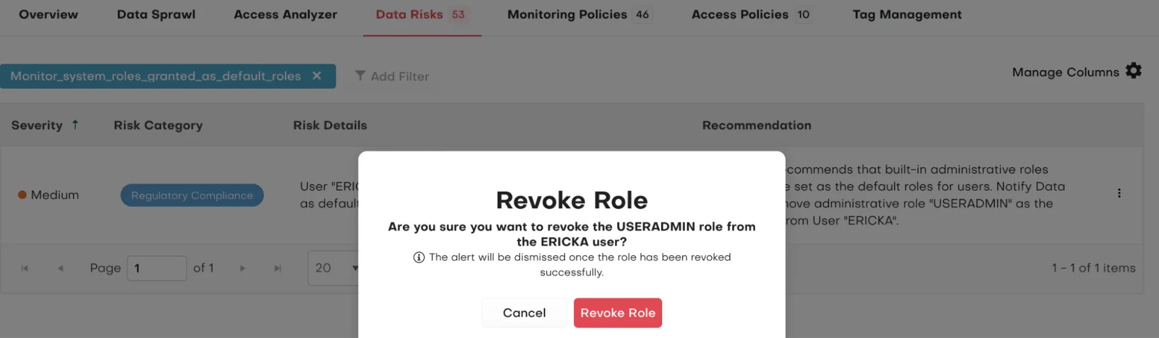
Task: Click the page number input field
Action: click(x=157, y=268)
